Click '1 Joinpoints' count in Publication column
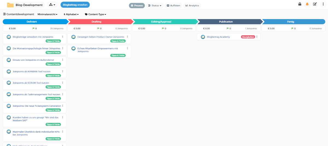This screenshot has height=146, width=328. tap(251, 28)
